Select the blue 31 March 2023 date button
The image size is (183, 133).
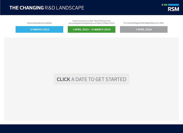tap(39, 29)
